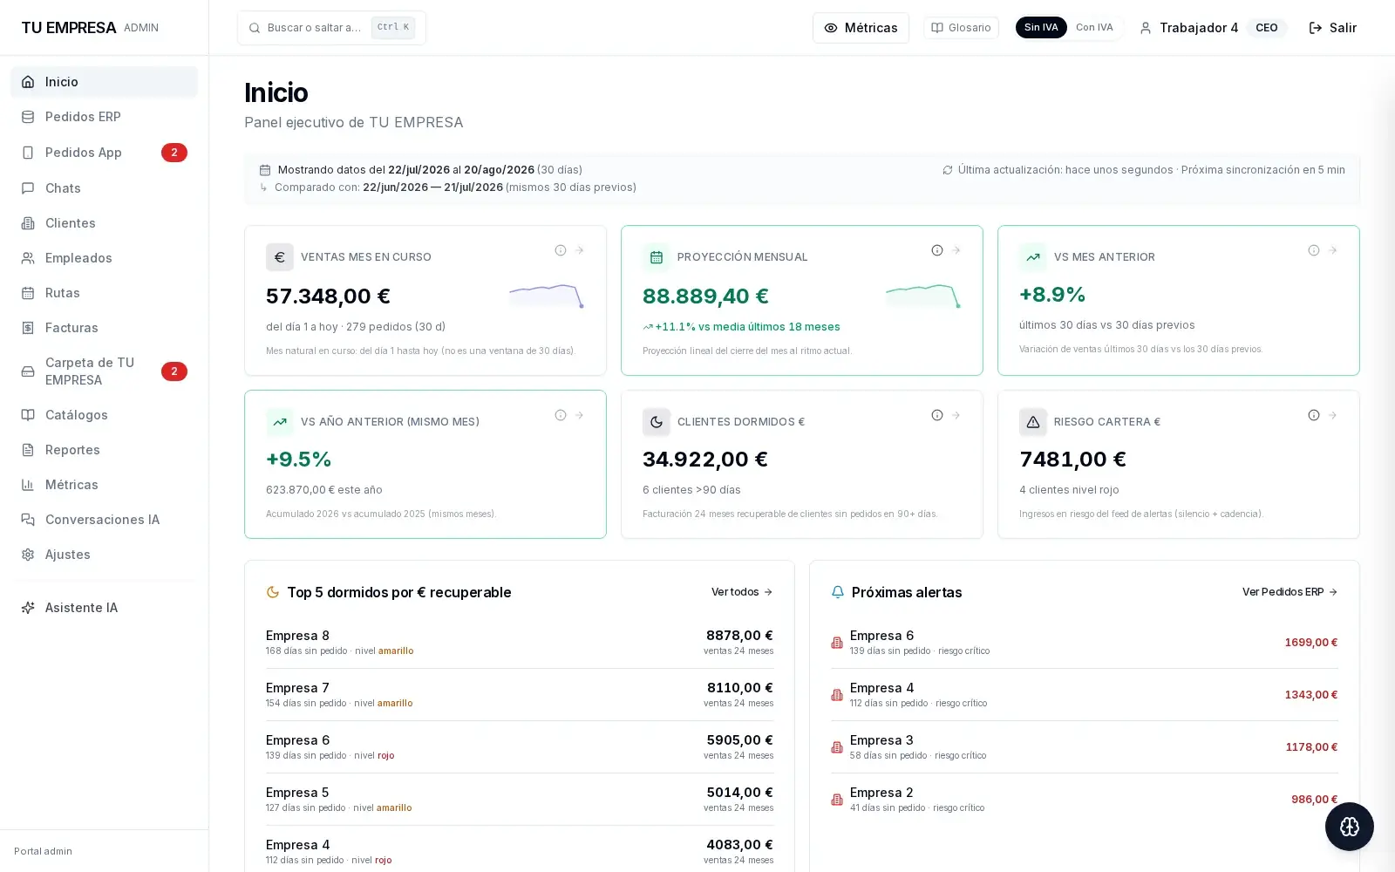Click the user icon beside Trabajador 4
The width and height of the screenshot is (1395, 872).
click(1146, 28)
